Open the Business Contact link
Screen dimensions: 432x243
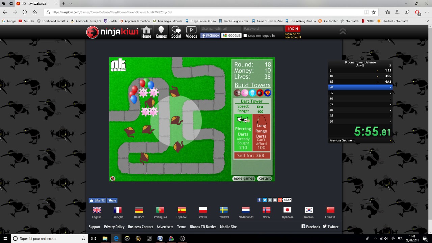(x=140, y=227)
